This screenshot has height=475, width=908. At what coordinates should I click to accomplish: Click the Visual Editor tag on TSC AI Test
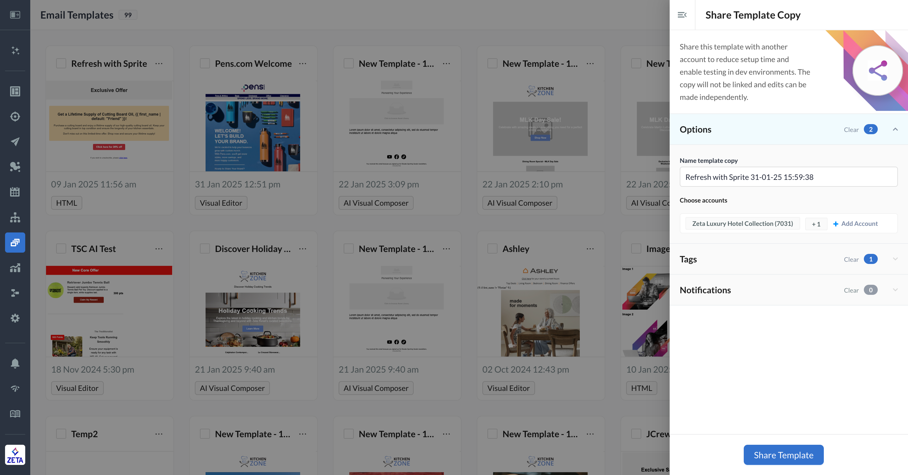pos(77,388)
